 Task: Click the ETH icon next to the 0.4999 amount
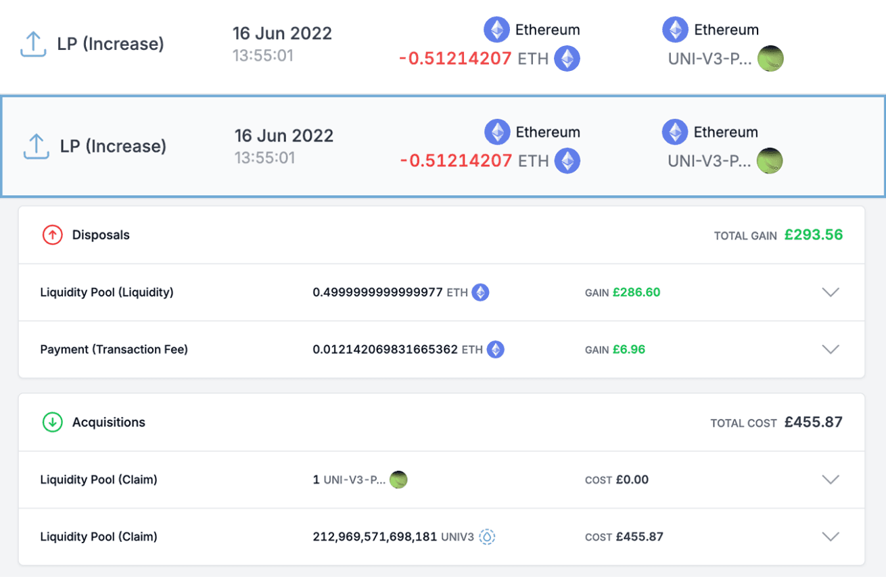click(x=480, y=292)
